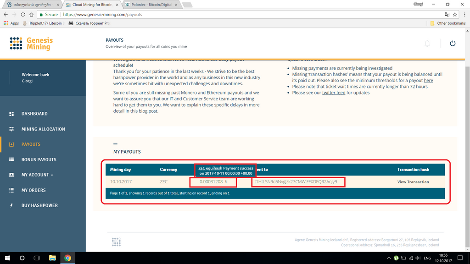This screenshot has height=264, width=470.
Task: Click the Mining day column header
Action: click(x=121, y=170)
